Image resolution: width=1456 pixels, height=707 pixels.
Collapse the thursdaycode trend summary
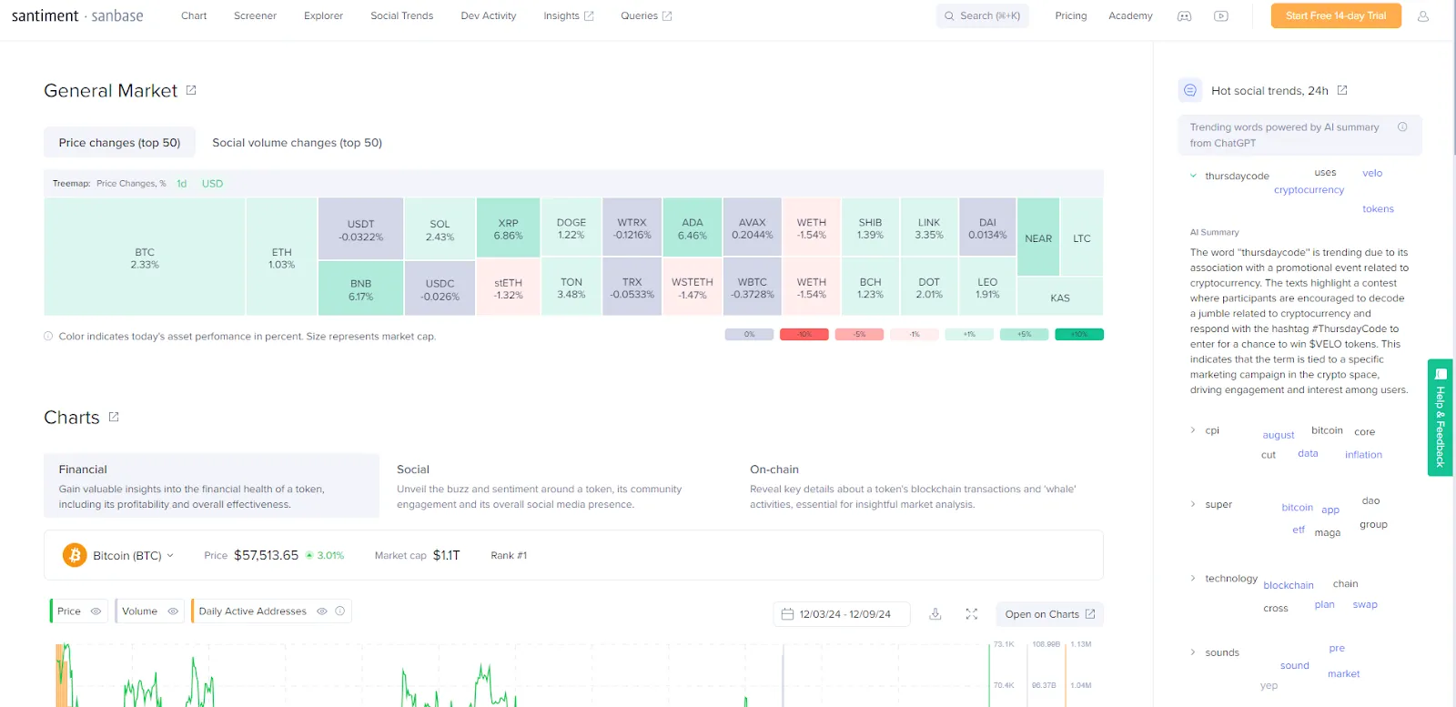click(1193, 176)
